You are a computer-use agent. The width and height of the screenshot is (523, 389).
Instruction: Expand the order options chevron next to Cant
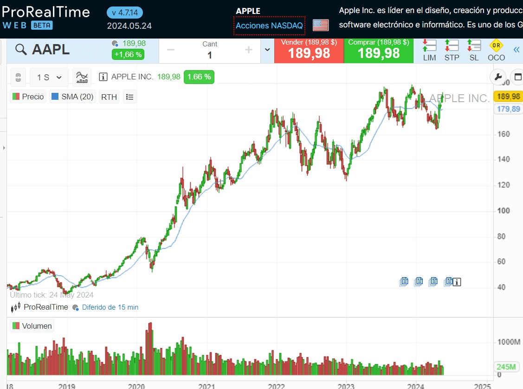tap(267, 50)
